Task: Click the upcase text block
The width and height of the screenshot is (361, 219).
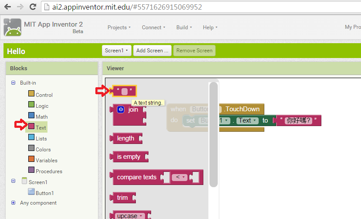Action: click(130, 215)
